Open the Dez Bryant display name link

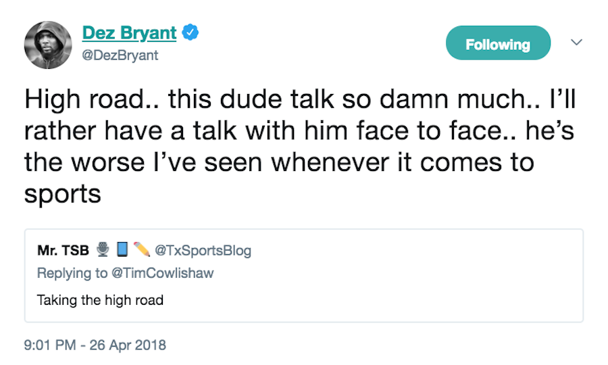point(129,32)
